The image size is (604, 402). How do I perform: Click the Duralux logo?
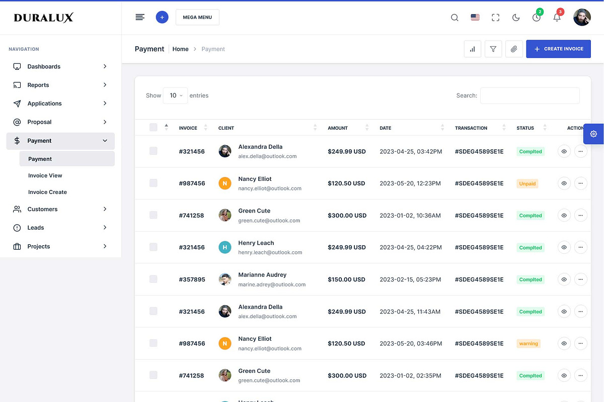tap(44, 18)
